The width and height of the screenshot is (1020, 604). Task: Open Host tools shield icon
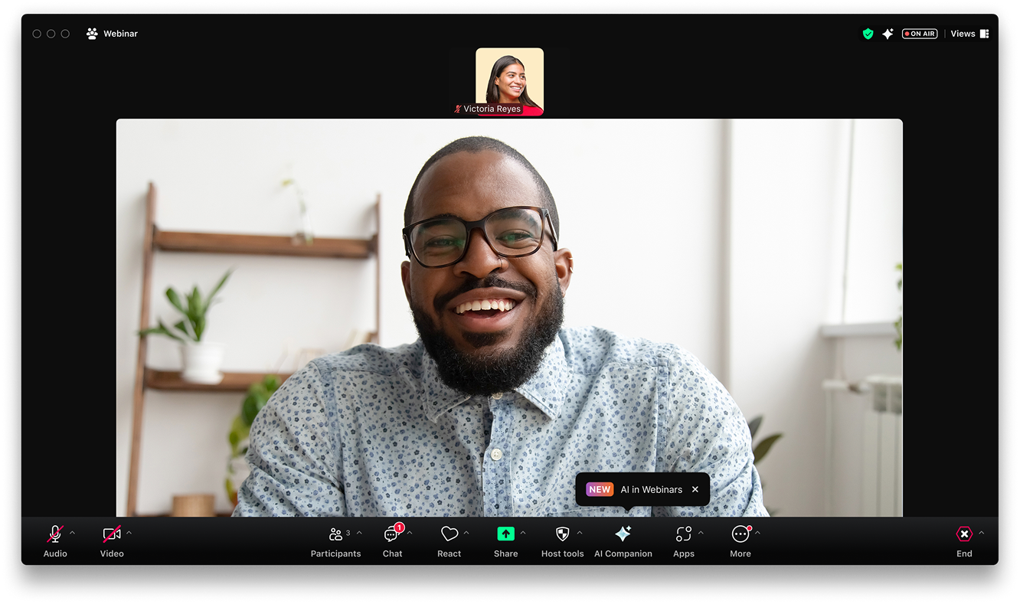[562, 534]
